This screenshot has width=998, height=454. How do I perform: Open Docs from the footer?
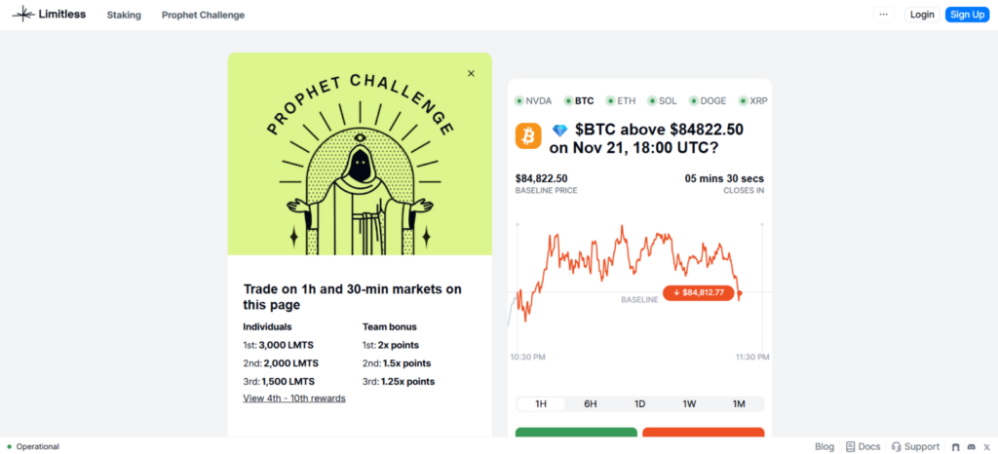863,447
